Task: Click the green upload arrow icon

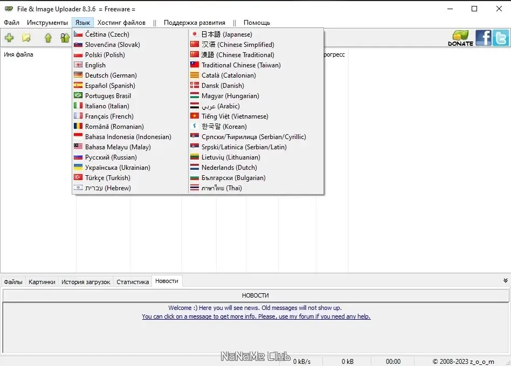Action: tap(48, 38)
